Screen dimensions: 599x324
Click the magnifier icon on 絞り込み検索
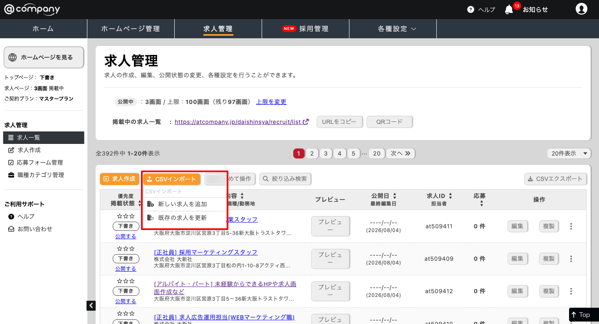(x=265, y=179)
